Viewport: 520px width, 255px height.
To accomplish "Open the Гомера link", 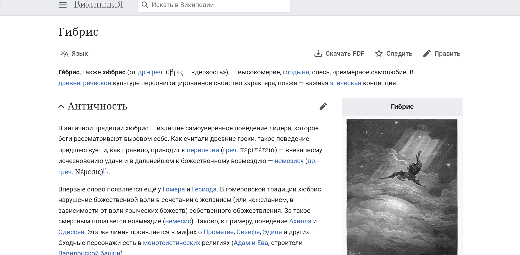I will tap(174, 189).
